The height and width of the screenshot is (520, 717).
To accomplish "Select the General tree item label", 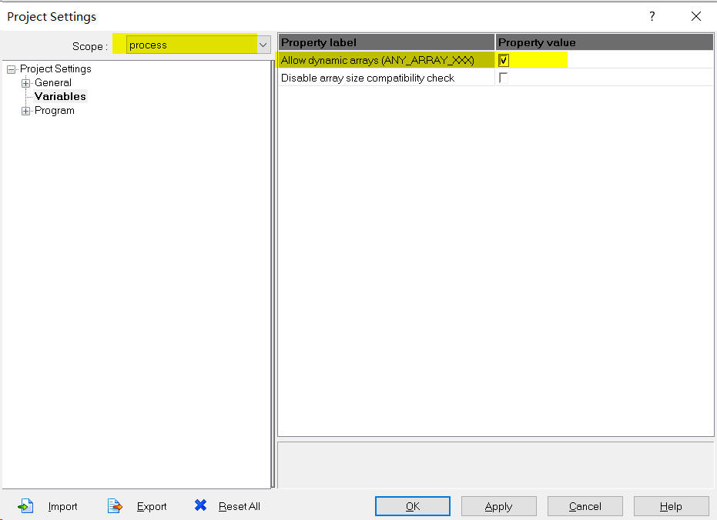I will click(x=53, y=82).
